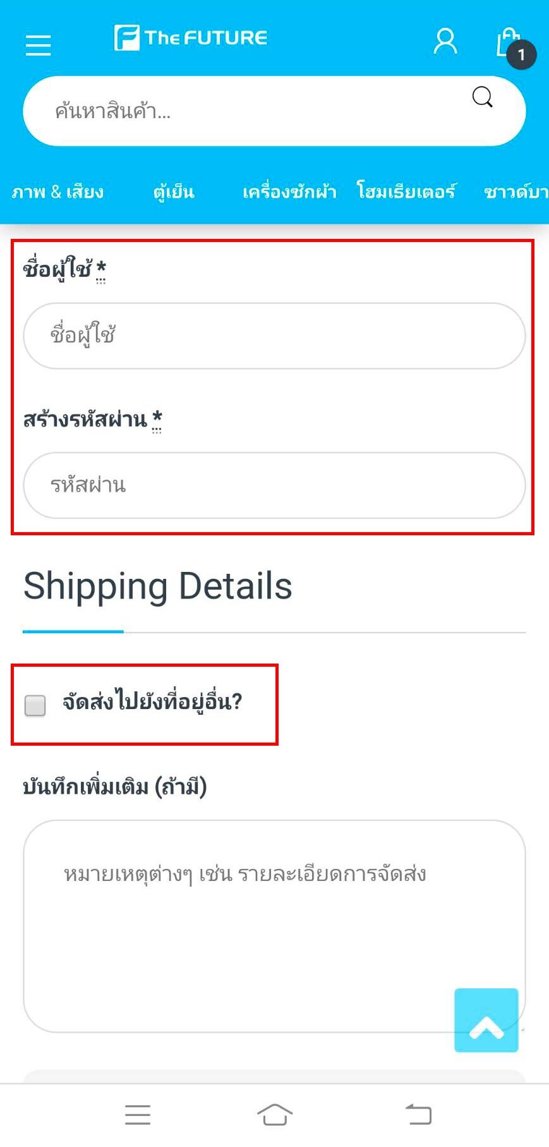Click the รหัสผ่าน password field

coord(274,485)
